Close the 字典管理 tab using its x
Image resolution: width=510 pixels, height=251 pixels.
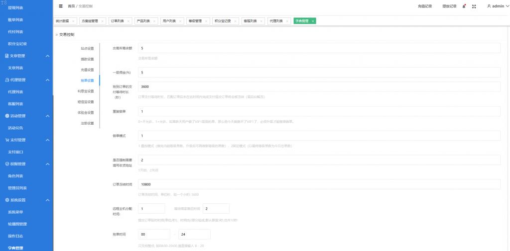312,21
